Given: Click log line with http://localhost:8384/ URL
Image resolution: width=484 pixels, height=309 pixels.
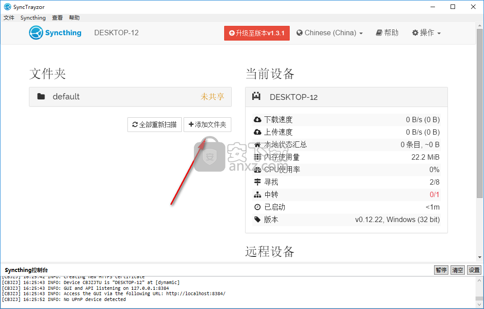Looking at the screenshot, I should click(114, 293).
